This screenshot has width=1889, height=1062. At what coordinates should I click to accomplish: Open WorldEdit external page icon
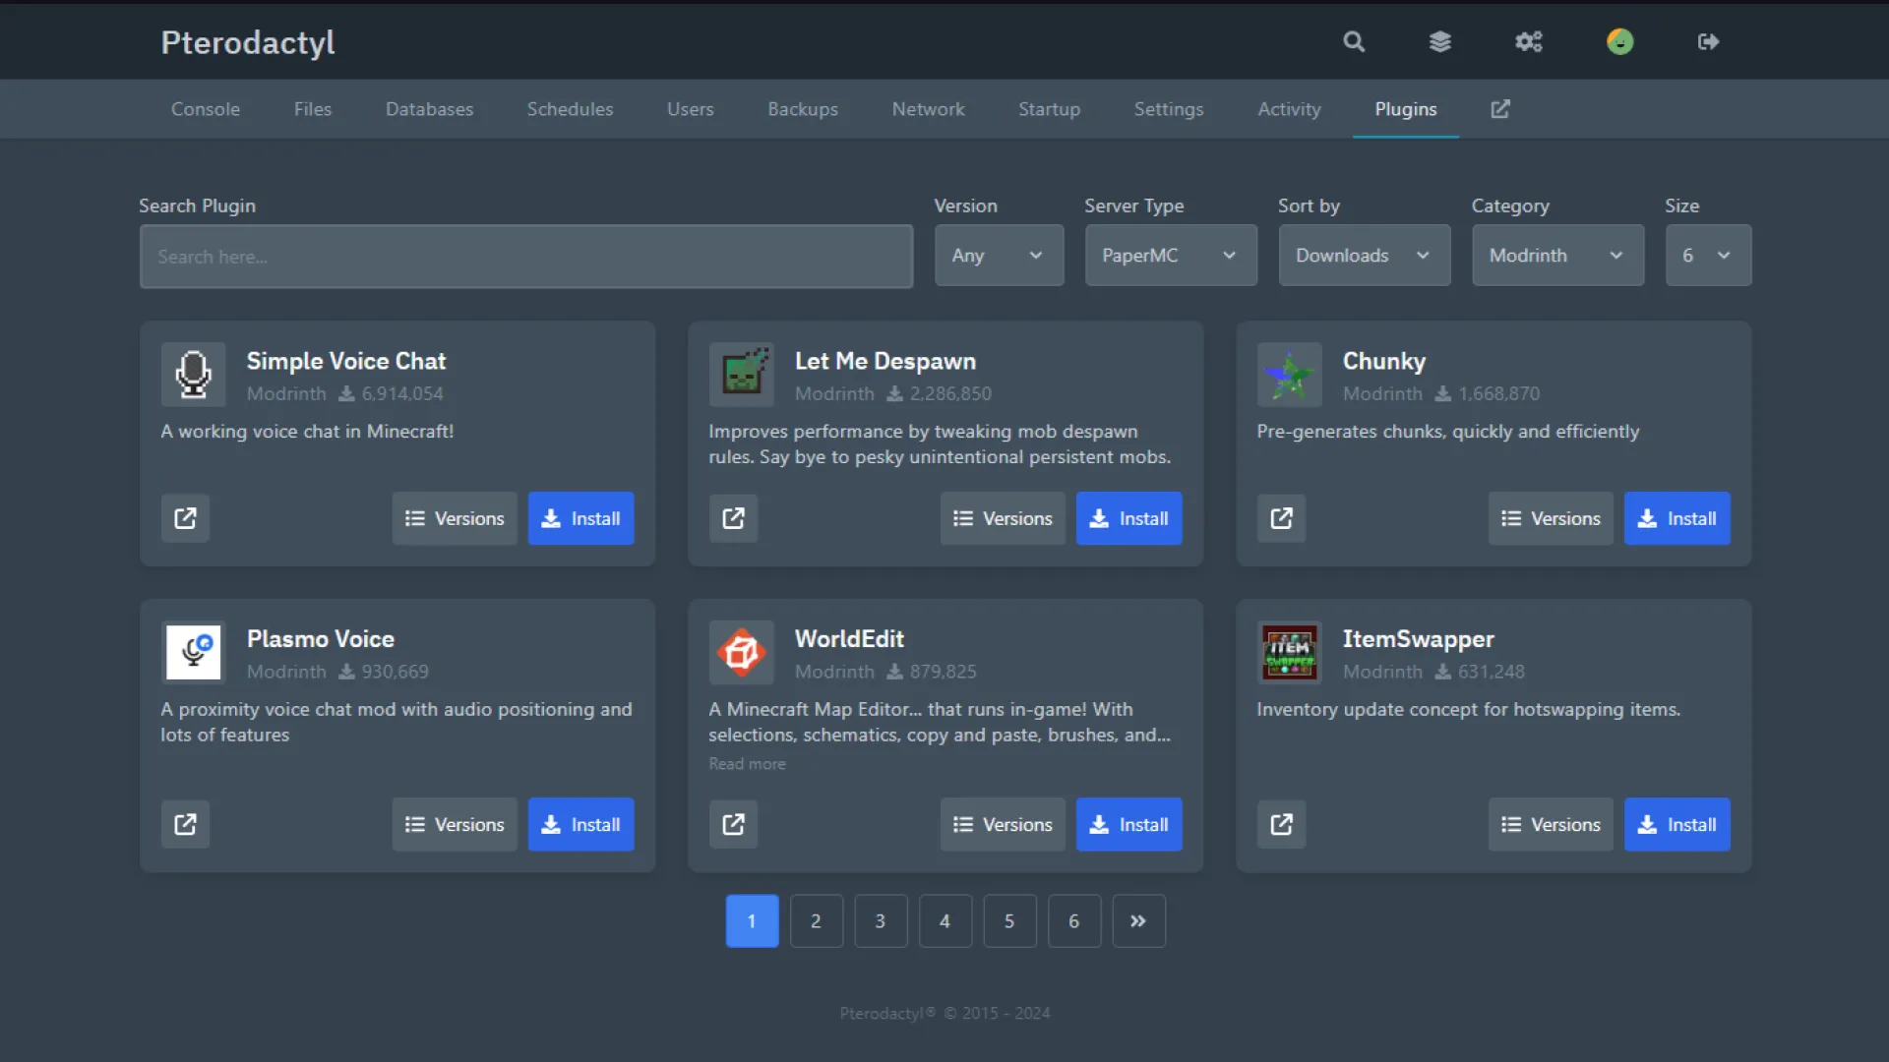(x=733, y=824)
